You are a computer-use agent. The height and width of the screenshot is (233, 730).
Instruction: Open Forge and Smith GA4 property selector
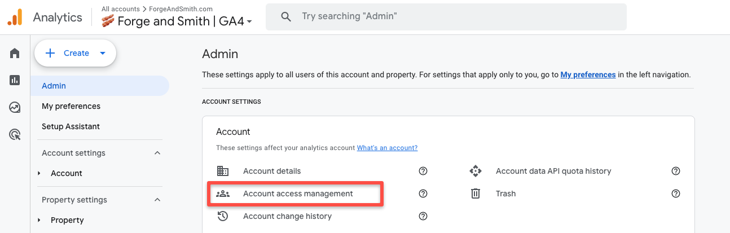[177, 21]
